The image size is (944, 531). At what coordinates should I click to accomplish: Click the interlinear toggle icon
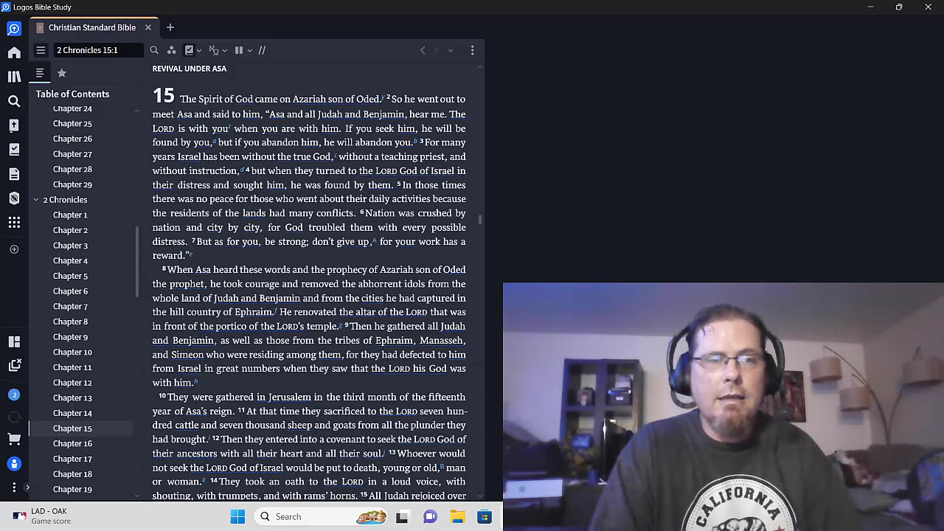click(214, 50)
